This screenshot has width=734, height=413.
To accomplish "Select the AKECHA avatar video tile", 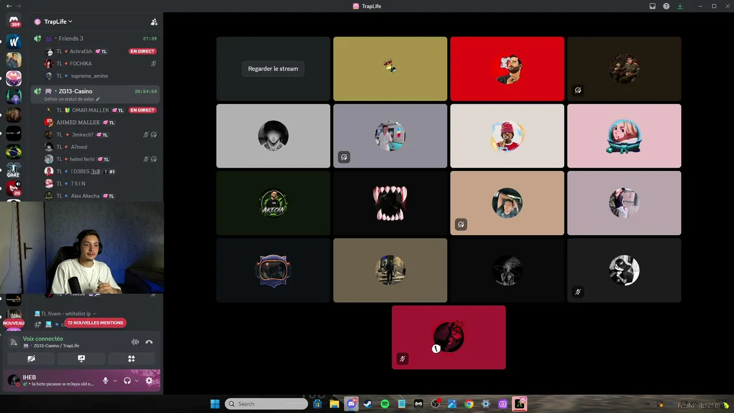I will (x=273, y=203).
